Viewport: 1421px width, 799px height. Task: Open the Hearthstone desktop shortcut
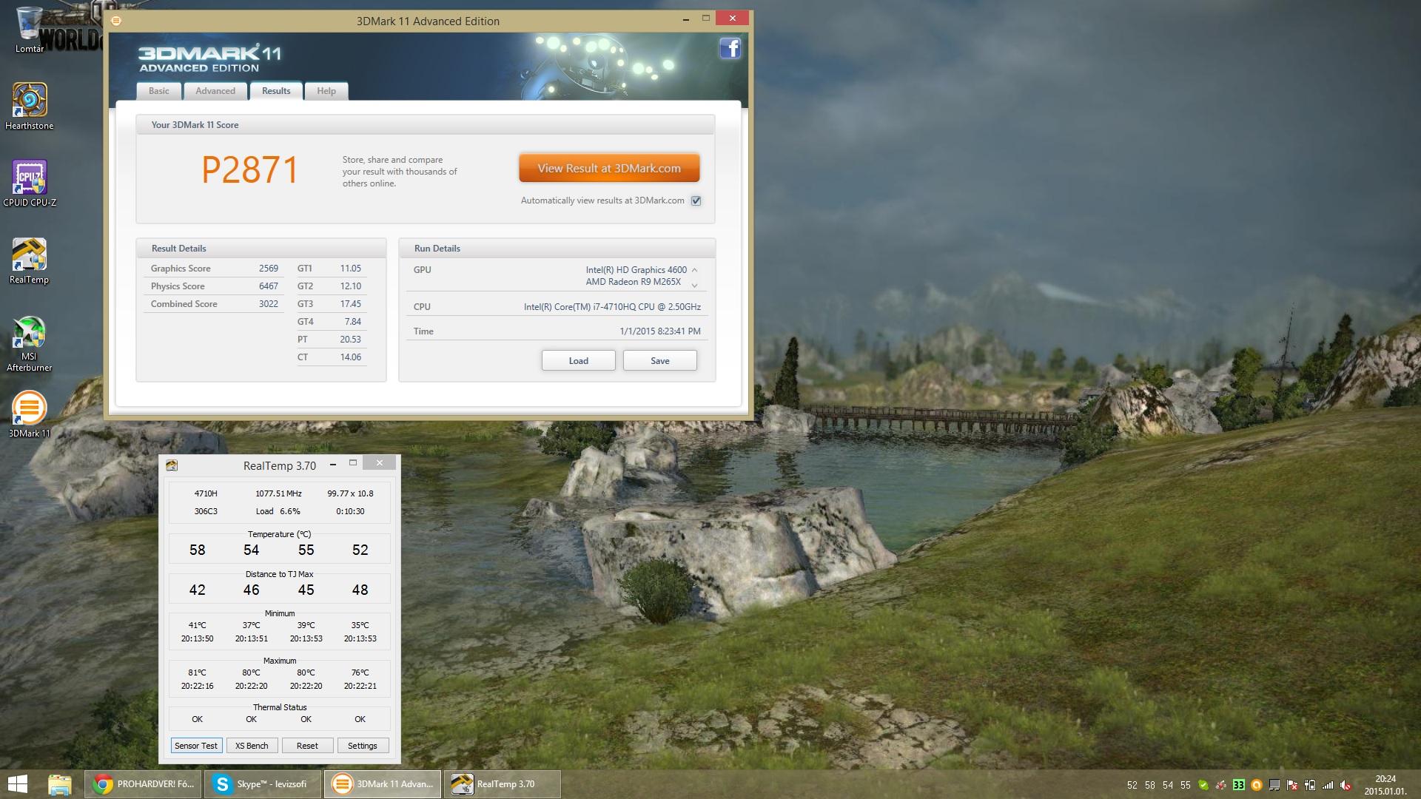click(x=30, y=101)
